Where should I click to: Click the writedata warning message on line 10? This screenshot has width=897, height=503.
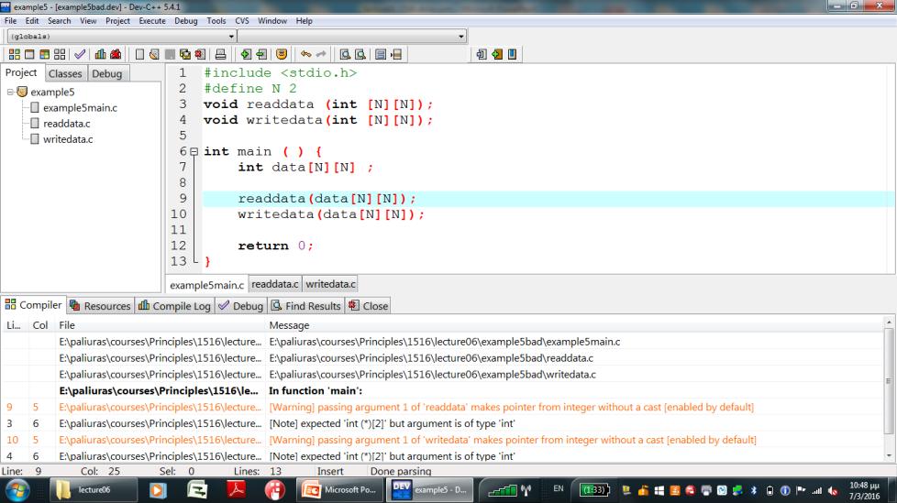[x=513, y=440]
